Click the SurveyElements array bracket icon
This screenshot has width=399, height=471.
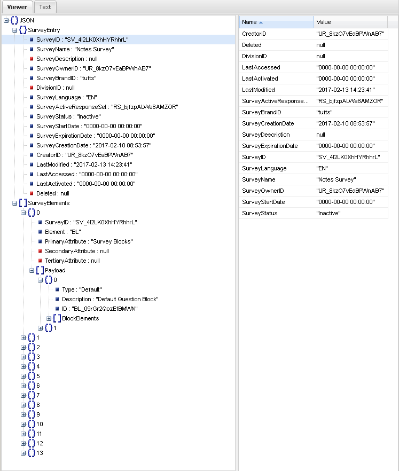[x=23, y=203]
